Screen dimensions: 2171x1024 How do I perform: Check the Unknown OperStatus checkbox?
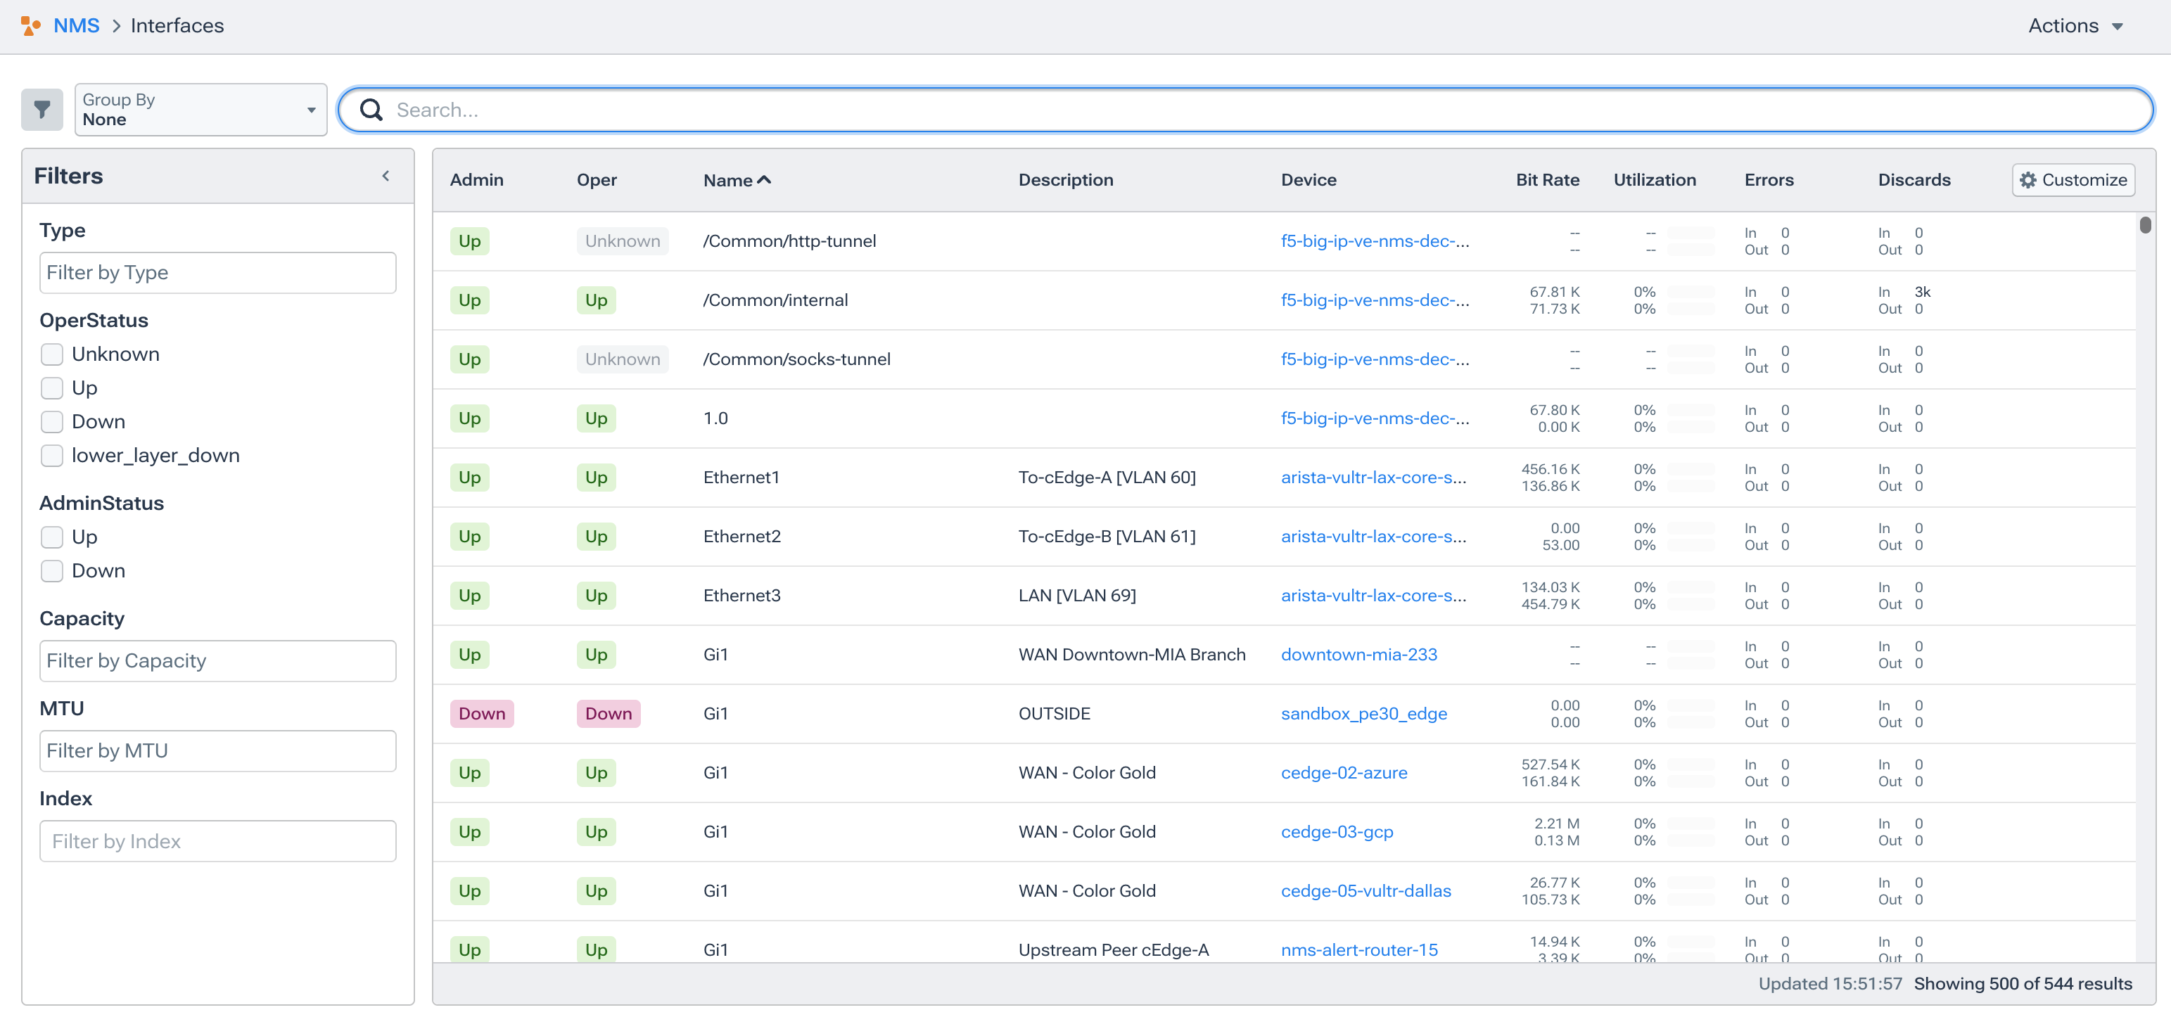[x=52, y=354]
